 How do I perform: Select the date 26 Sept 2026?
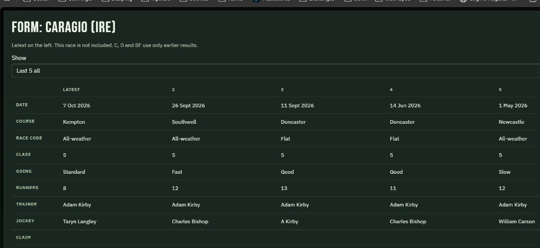click(x=188, y=106)
